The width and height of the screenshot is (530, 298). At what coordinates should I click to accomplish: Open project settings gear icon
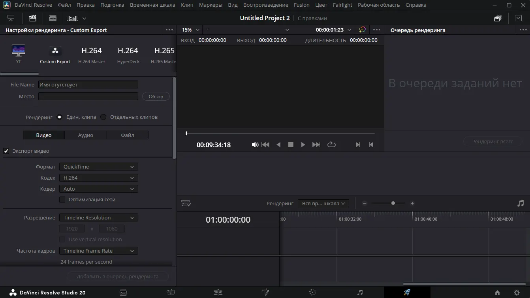517,292
